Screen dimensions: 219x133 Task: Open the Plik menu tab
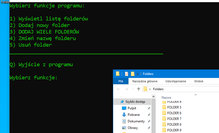point(121,81)
